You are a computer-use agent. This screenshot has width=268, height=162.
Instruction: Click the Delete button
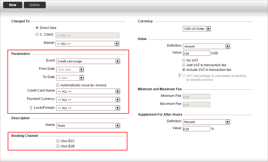(35, 5)
